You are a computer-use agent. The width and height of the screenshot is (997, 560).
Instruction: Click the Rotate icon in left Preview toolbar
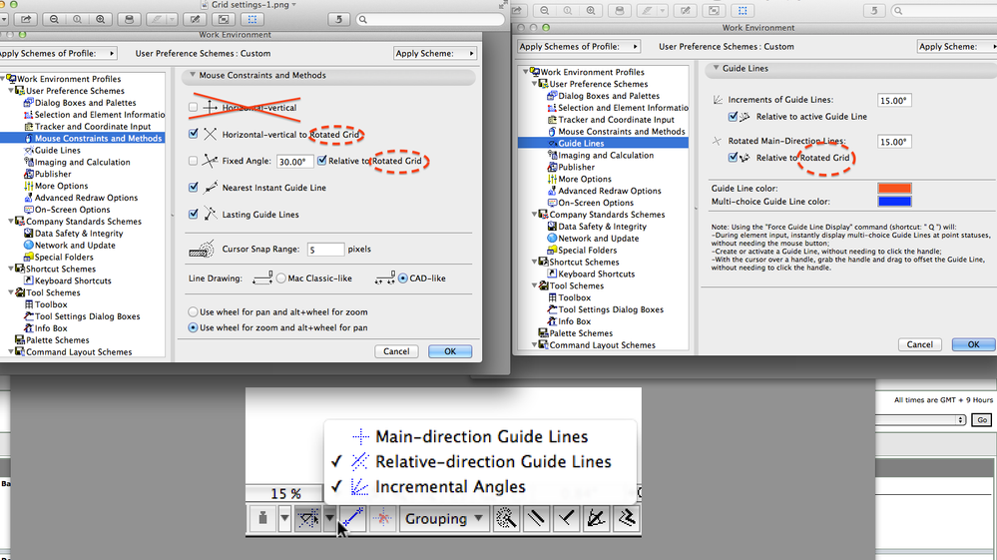[338, 20]
